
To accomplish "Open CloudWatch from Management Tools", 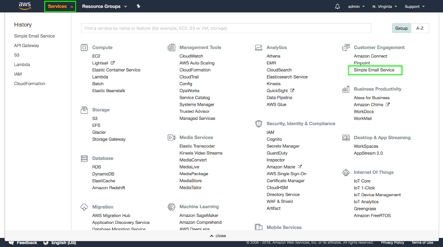I will coord(191,56).
